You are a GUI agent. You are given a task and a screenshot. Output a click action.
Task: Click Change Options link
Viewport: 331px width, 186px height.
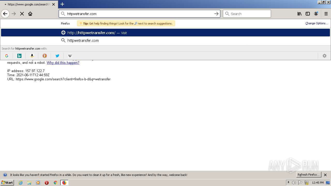pyautogui.click(x=317, y=23)
